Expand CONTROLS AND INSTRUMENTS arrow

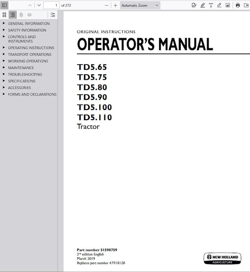click(x=4, y=37)
